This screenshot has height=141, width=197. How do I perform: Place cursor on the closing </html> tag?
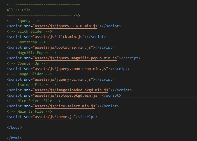pyautogui.click(x=14, y=138)
